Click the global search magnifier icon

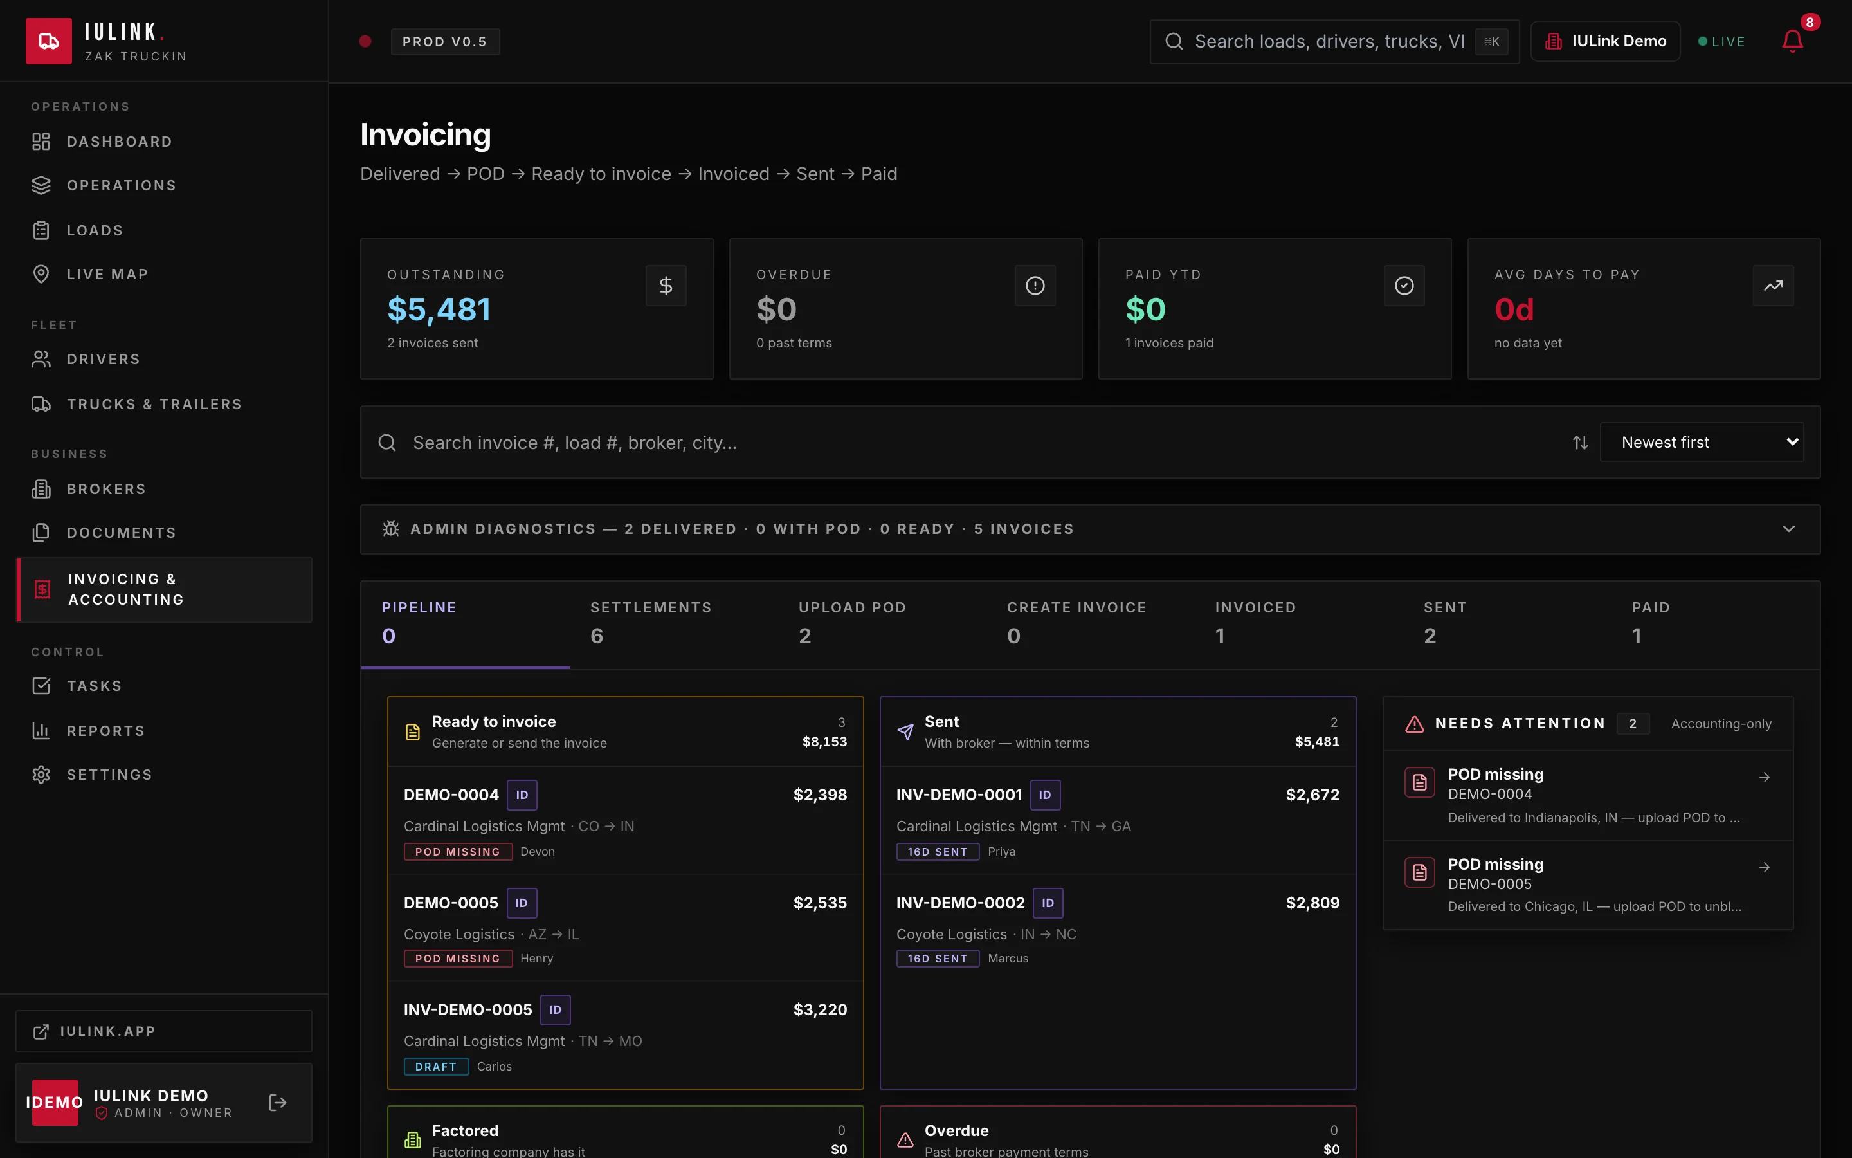click(1174, 41)
